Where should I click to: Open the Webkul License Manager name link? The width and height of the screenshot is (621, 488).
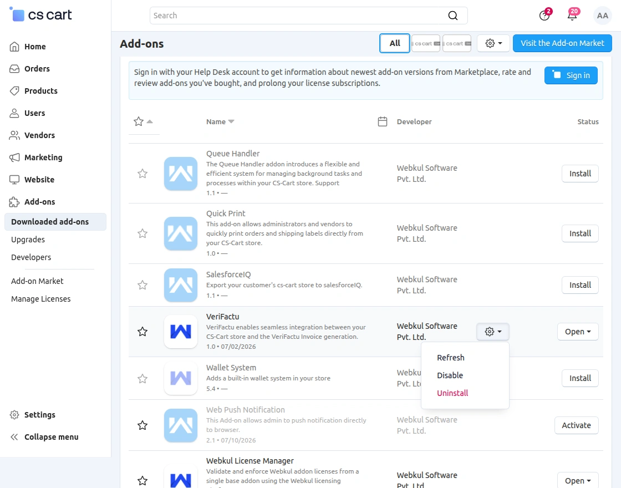tap(250, 461)
